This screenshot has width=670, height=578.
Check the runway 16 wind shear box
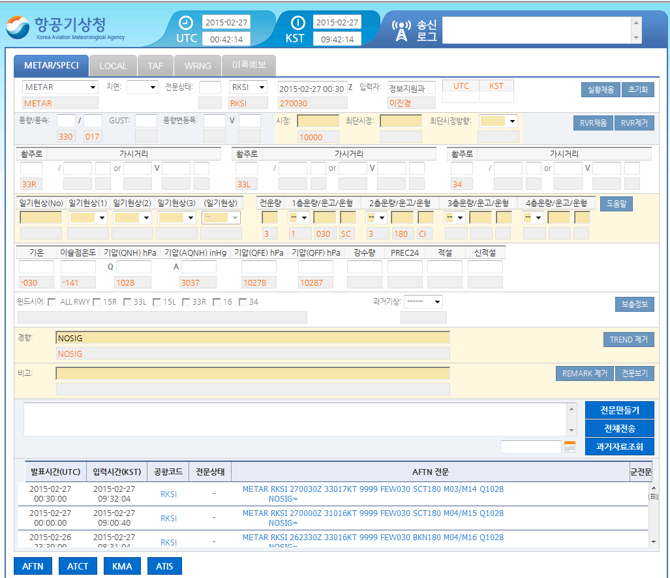click(217, 302)
